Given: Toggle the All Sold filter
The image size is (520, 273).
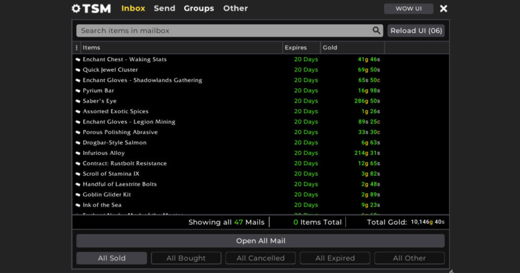Looking at the screenshot, I should click(112, 258).
